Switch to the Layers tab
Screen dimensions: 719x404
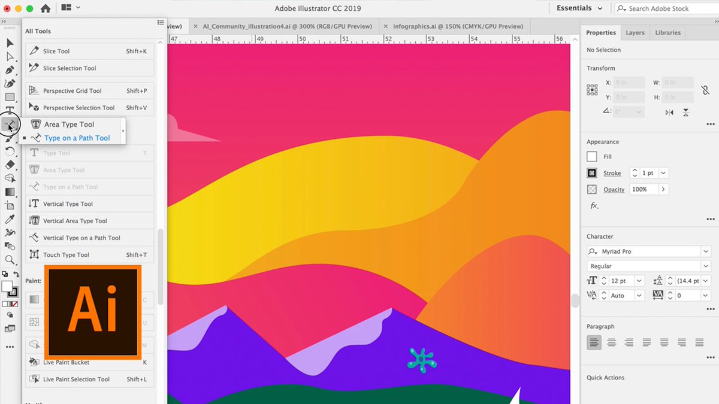pos(635,33)
